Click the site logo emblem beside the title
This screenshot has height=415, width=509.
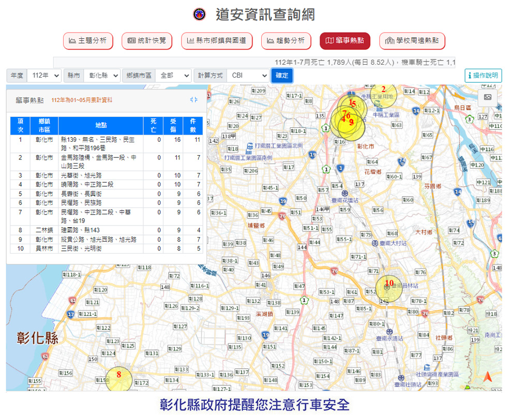click(x=199, y=14)
